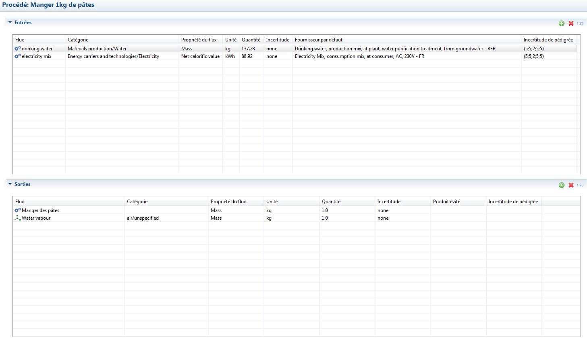The image size is (587, 342).
Task: Select the Water vapour output name
Action: pyautogui.click(x=36, y=218)
